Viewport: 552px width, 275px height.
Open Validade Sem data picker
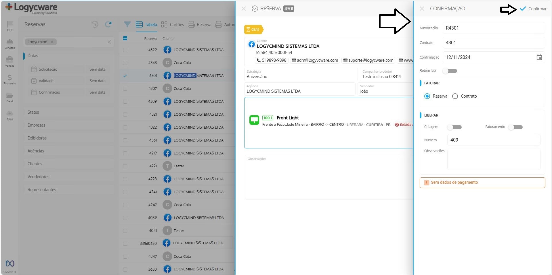(x=98, y=81)
